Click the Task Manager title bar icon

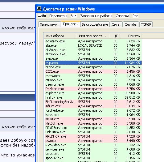[x=39, y=9]
